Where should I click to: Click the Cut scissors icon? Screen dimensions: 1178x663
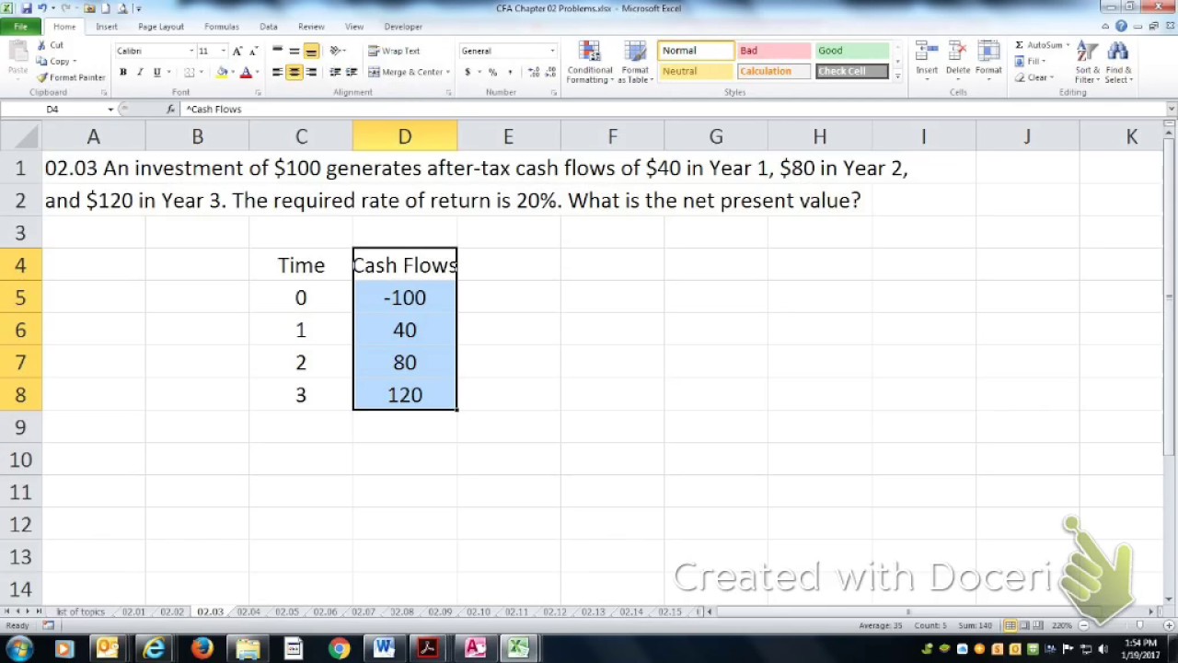tap(42, 45)
